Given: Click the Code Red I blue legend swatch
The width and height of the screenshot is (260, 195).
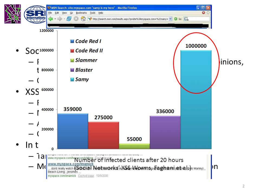Looking at the screenshot, I should point(72,41).
